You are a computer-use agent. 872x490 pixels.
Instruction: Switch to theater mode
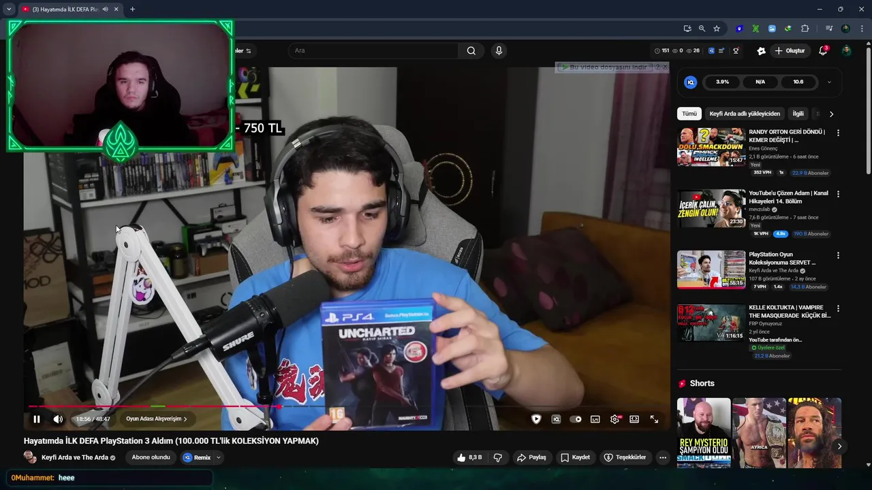click(634, 419)
